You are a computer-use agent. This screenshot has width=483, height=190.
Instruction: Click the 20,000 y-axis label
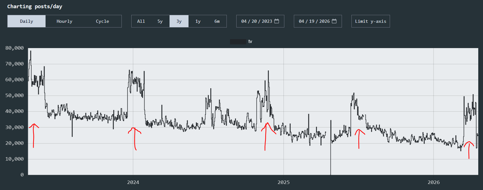click(15, 143)
